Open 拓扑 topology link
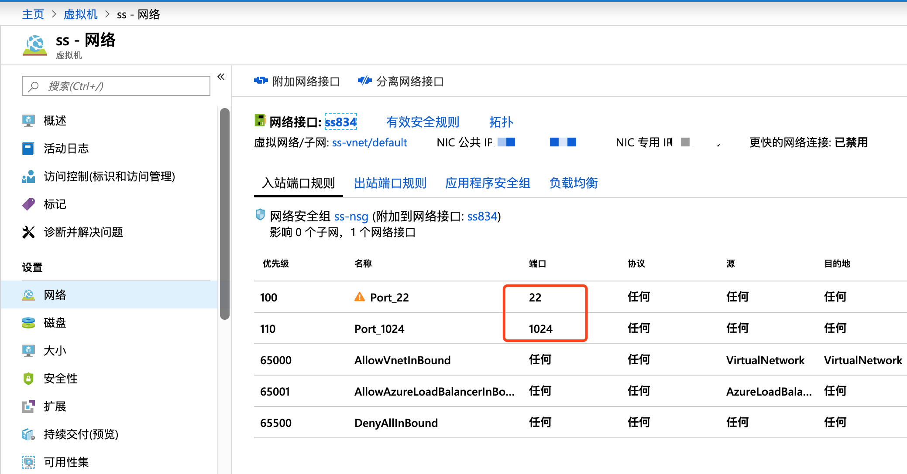The height and width of the screenshot is (474, 907). [x=501, y=122]
